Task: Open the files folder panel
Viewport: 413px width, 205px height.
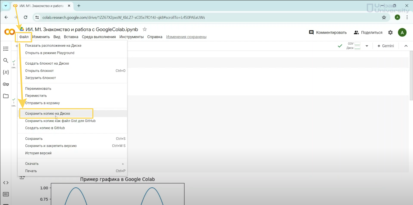Action: (x=6, y=96)
